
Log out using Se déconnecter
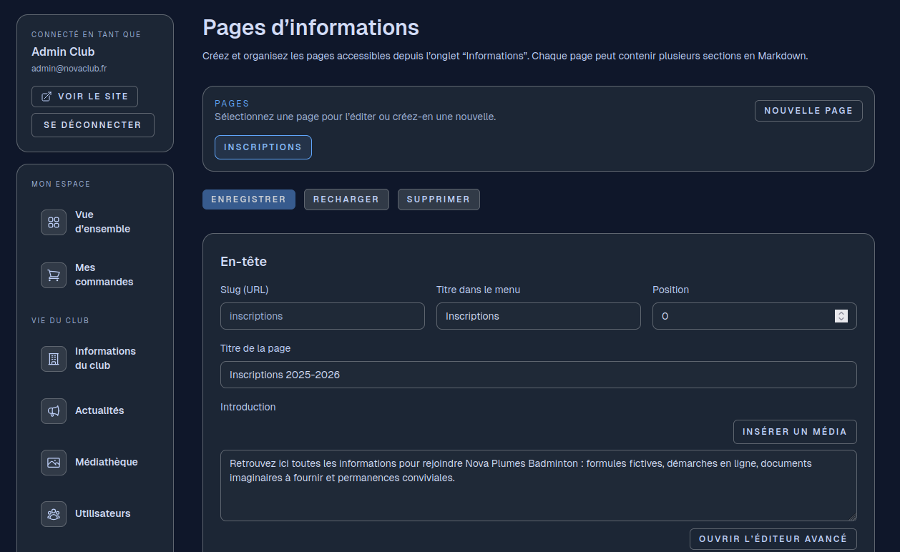pos(92,125)
